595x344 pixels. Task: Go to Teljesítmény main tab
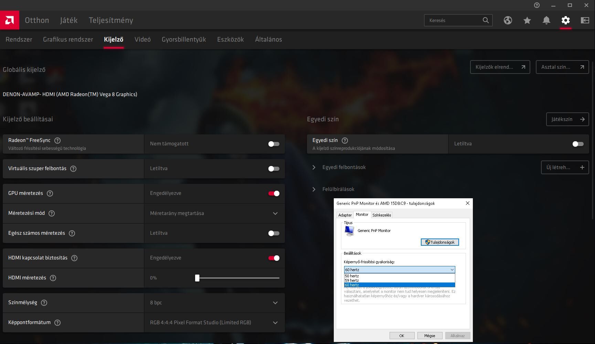tap(111, 20)
